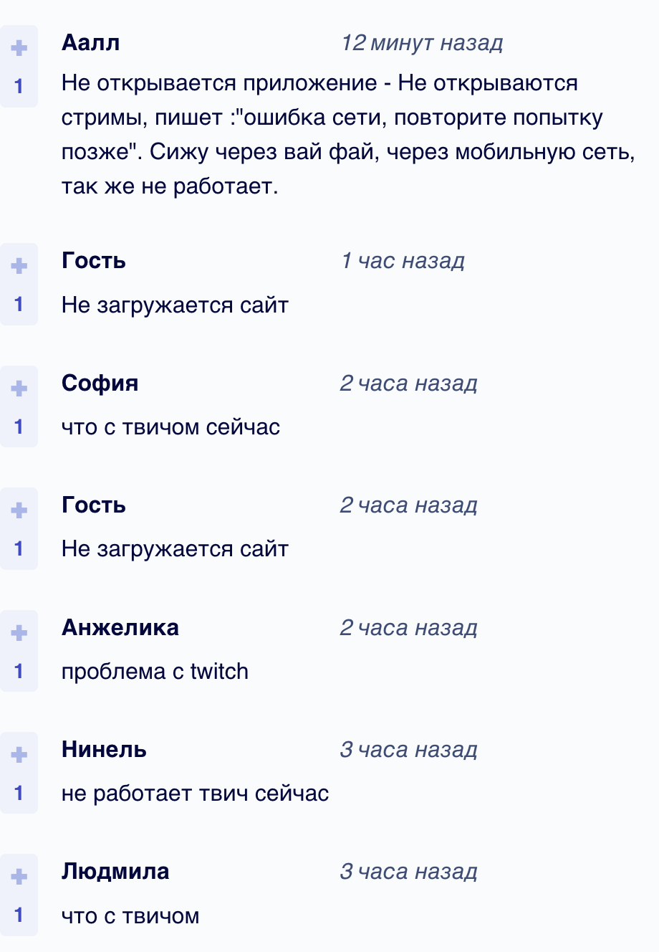
Task: Upvote Нинель's comment with plus icon
Action: (x=19, y=754)
